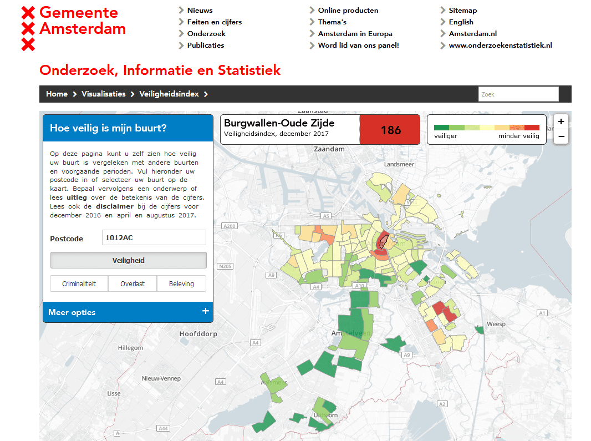Click Lisse label on the map
This screenshot has width=591, height=441.
114,393
